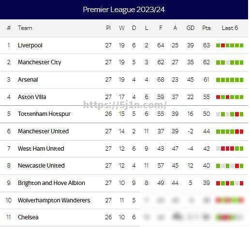Click Manchester City's grey draw form square
Viewport: 250px width, 227px height.
[x=227, y=62]
